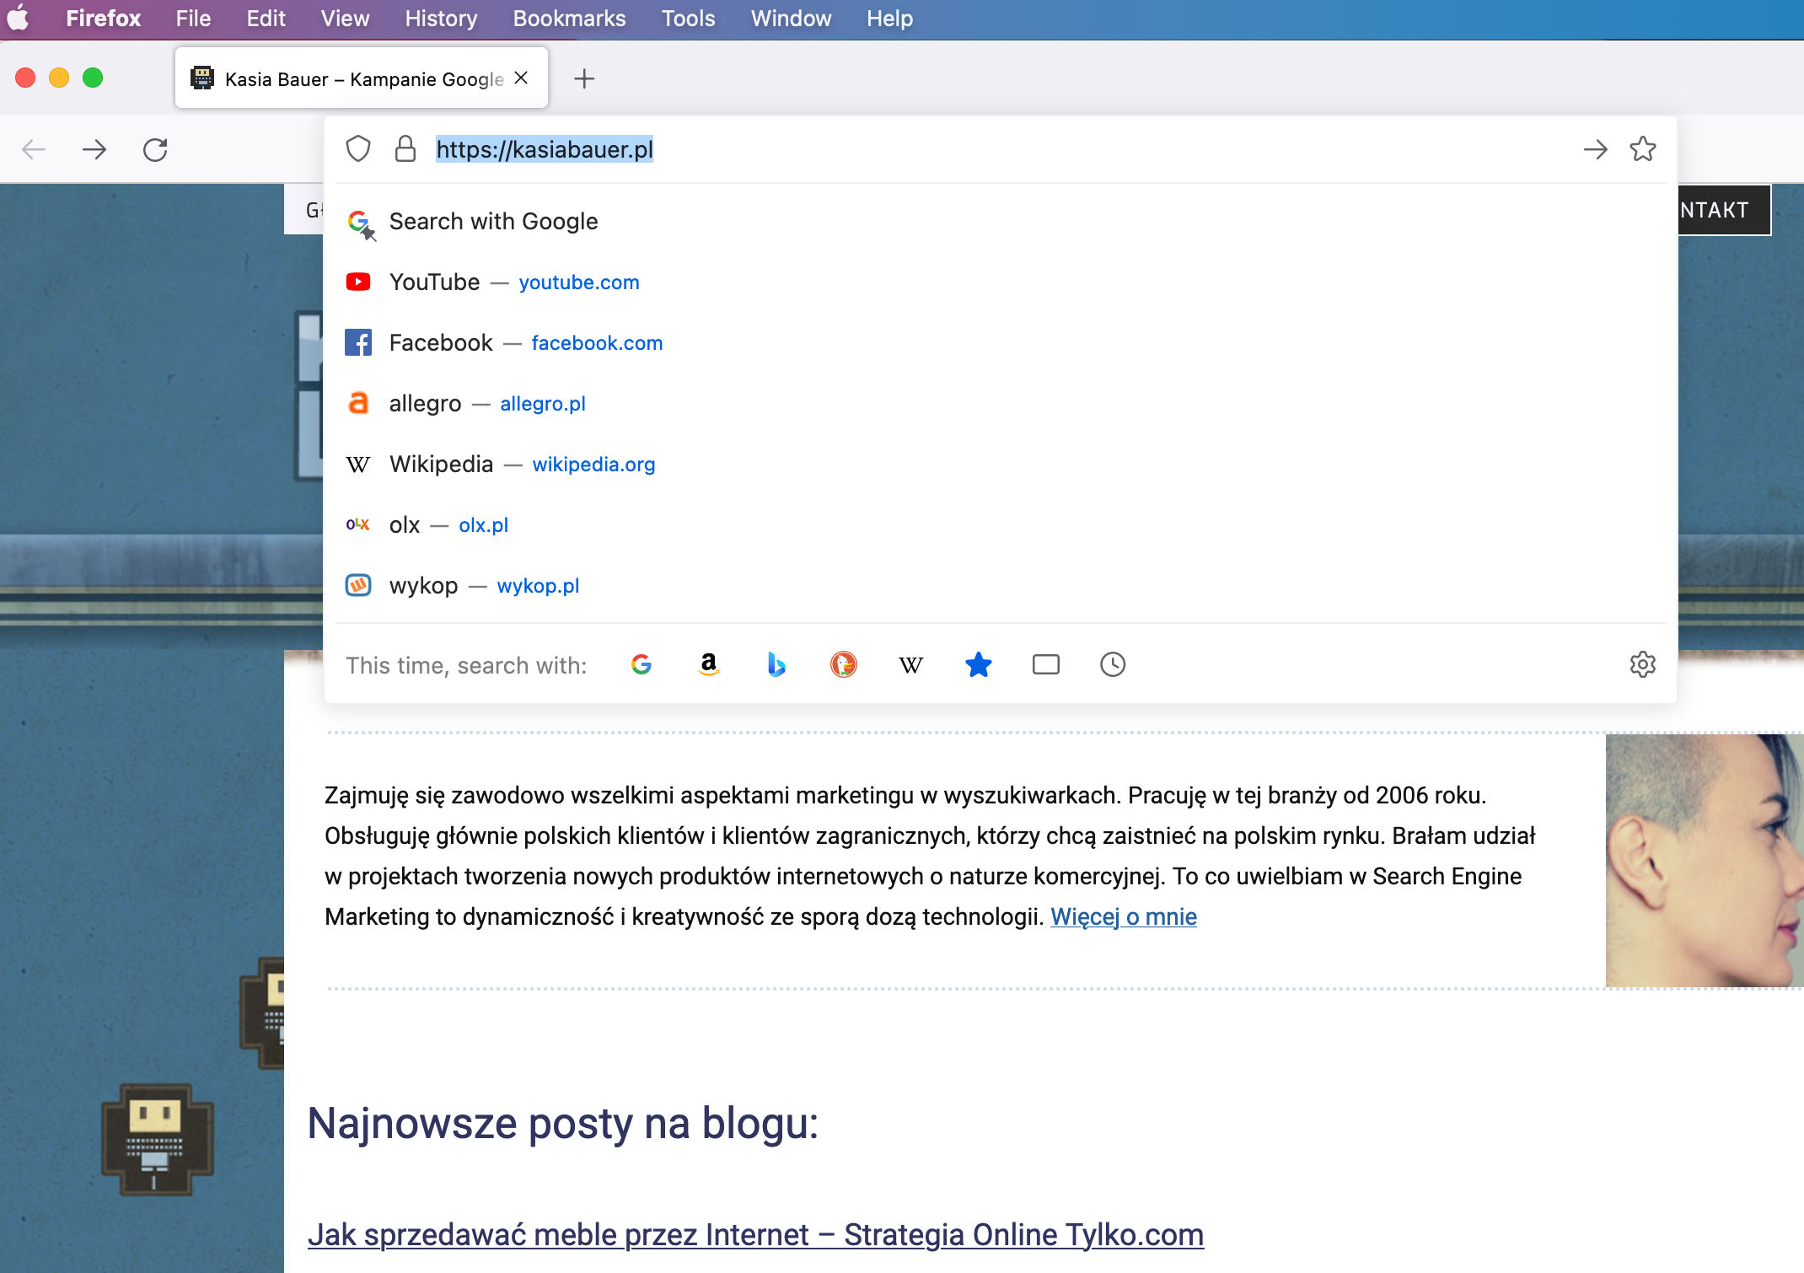The height and width of the screenshot is (1273, 1804).
Task: Search bookmarks using blue star icon
Action: [978, 664]
